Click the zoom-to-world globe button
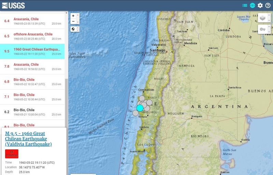Screen dimensions: 273x175 point(73,29)
